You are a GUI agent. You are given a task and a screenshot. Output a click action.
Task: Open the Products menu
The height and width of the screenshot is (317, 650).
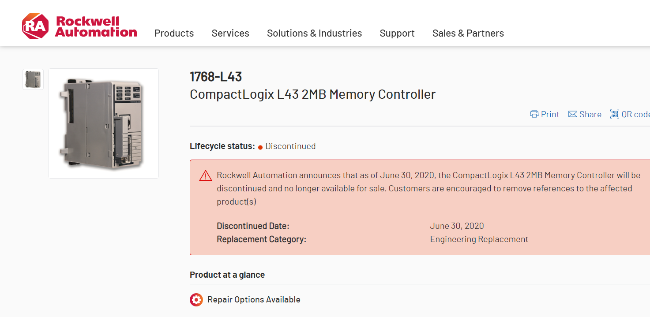pos(174,34)
